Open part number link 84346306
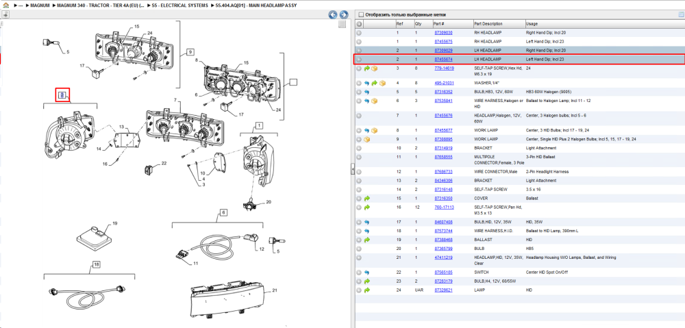The height and width of the screenshot is (328, 685). click(x=443, y=180)
